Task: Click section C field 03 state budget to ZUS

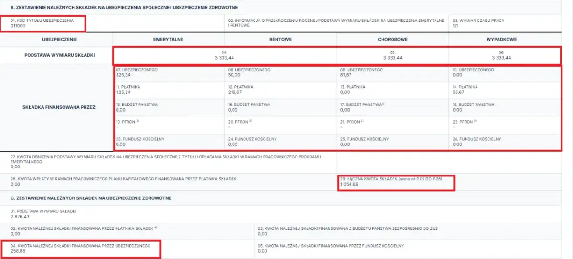Action: pyautogui.click(x=408, y=231)
